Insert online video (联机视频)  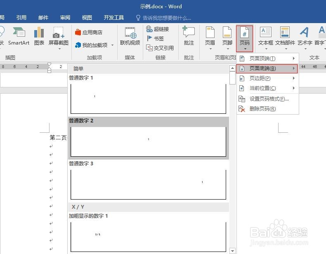(130, 36)
